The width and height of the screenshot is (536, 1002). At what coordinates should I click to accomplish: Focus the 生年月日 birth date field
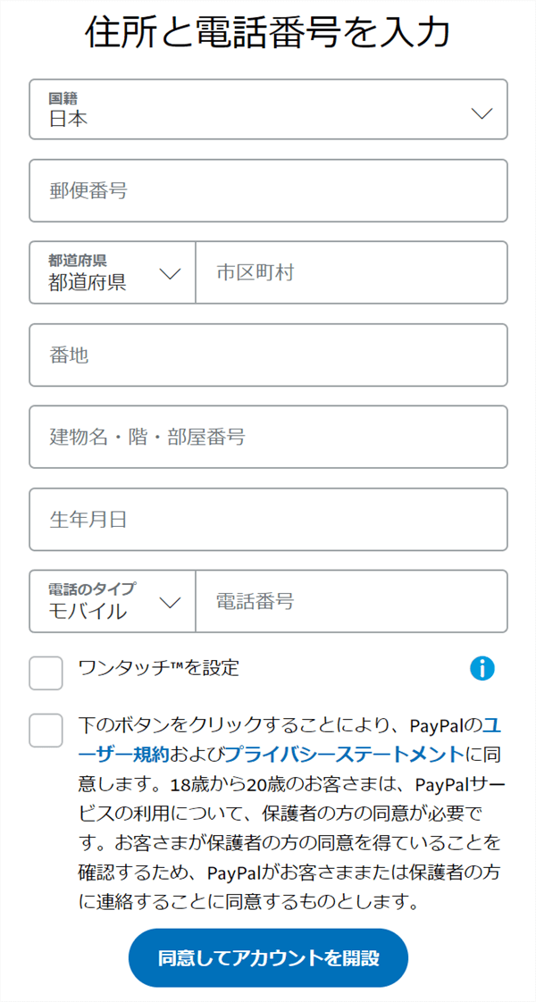(x=268, y=519)
